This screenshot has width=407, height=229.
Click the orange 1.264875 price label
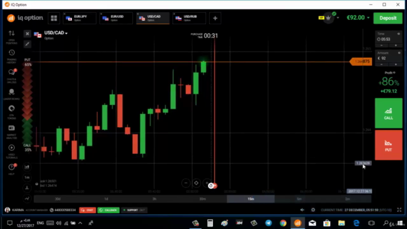tap(361, 62)
